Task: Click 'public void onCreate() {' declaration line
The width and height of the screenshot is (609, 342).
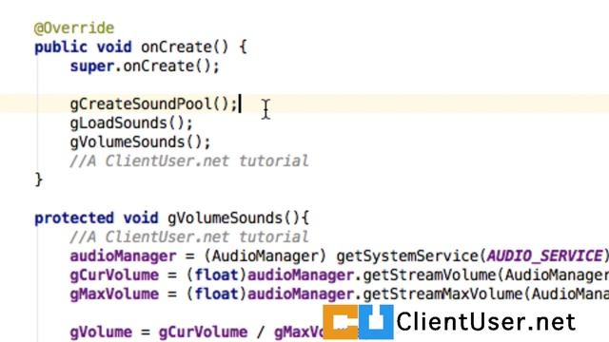Action: (141, 47)
